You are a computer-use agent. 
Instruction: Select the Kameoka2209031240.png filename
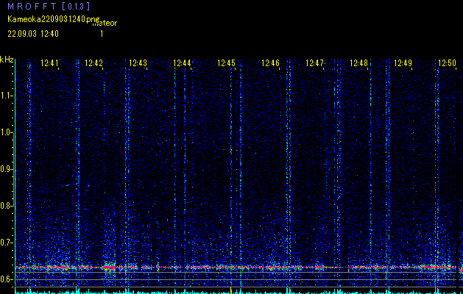click(x=54, y=19)
